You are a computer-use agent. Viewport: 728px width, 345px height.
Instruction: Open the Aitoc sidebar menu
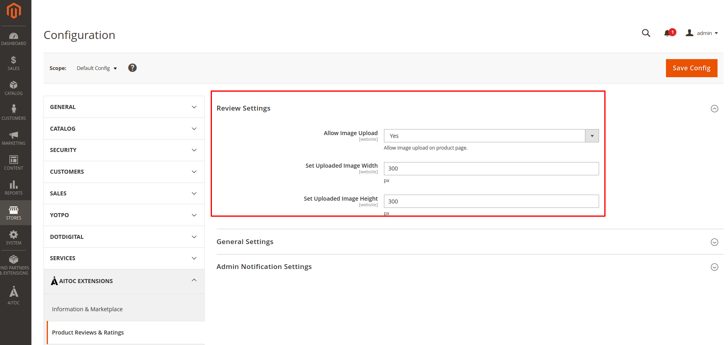pyautogui.click(x=14, y=296)
